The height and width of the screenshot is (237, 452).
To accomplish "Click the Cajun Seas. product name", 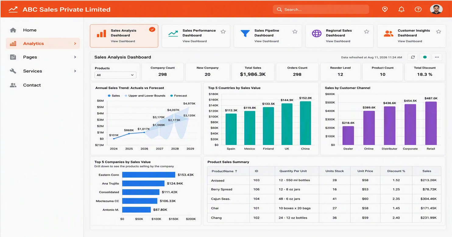I will pyautogui.click(x=221, y=199).
